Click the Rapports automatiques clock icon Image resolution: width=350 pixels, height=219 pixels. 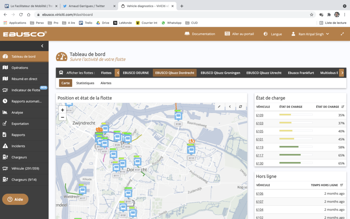tap(5, 101)
